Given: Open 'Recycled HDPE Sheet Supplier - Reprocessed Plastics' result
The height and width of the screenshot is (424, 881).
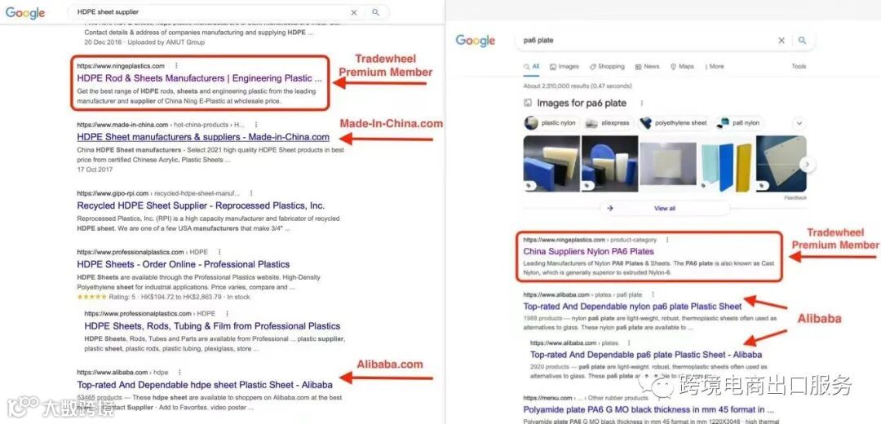Looking at the screenshot, I should pos(201,205).
